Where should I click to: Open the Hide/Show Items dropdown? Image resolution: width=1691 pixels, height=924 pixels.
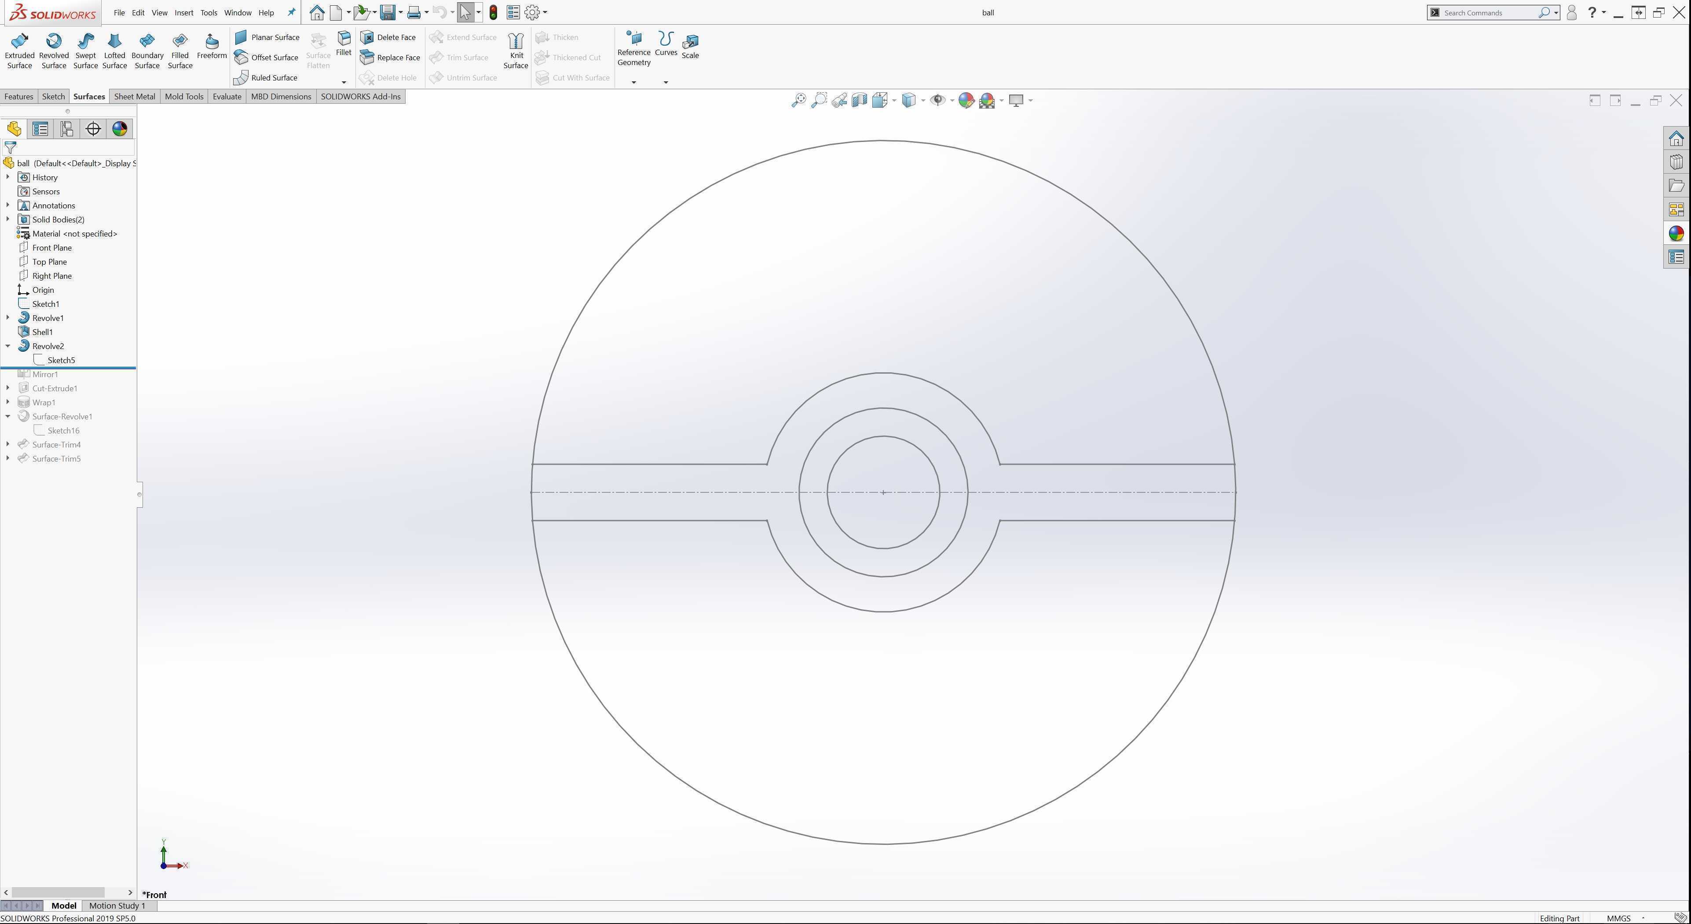(x=952, y=100)
